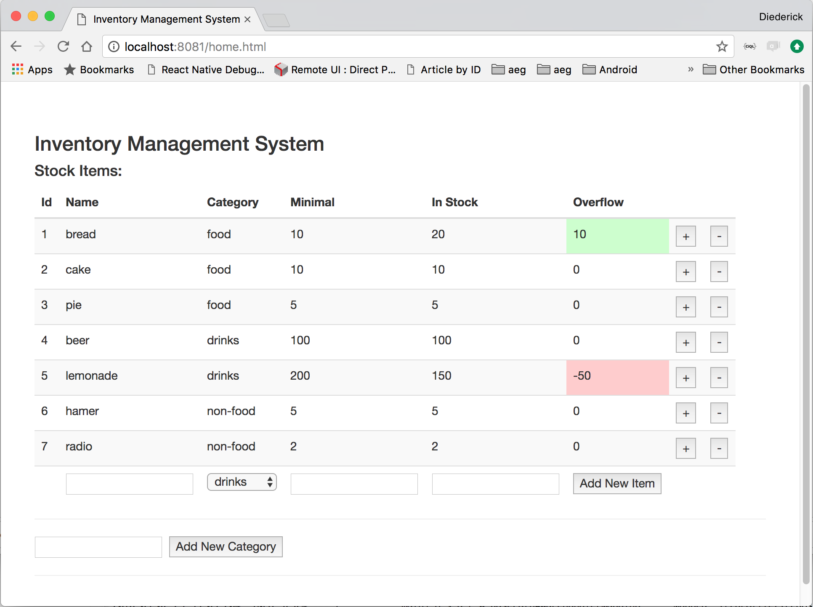Click the browser home icon
The height and width of the screenshot is (607, 813).
87,46
